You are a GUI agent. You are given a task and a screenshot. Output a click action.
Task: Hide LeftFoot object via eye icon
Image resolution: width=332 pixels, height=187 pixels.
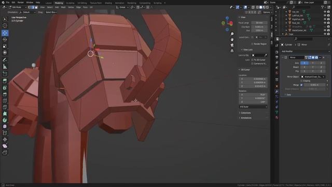click(x=325, y=16)
